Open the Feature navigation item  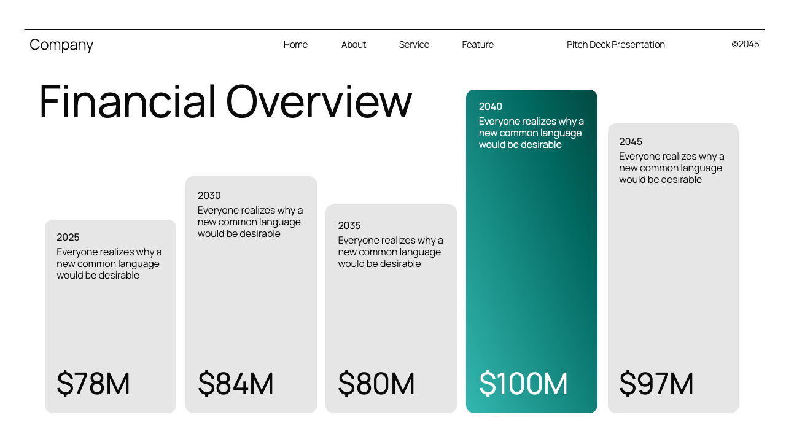pyautogui.click(x=478, y=45)
